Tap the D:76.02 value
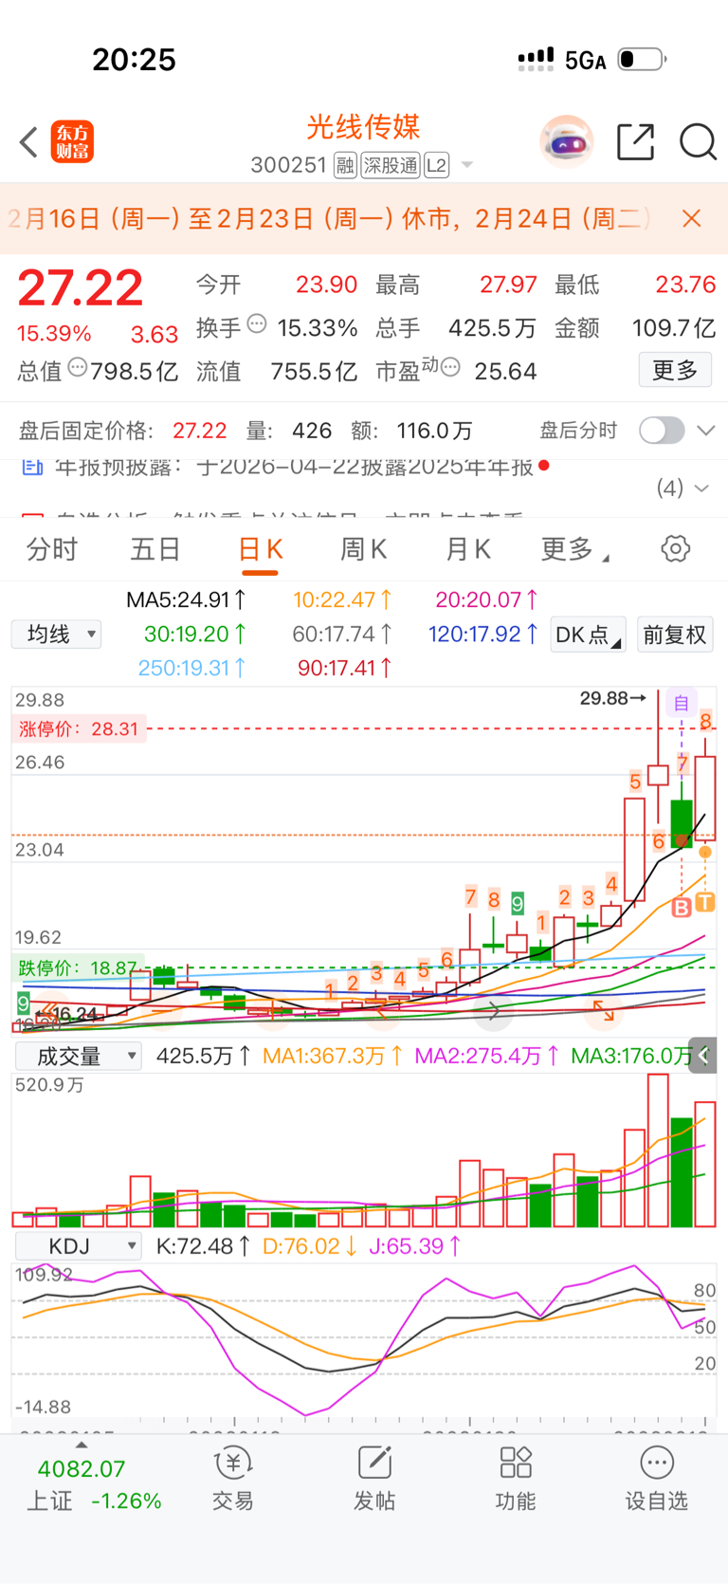The width and height of the screenshot is (728, 1584). 309,1246
